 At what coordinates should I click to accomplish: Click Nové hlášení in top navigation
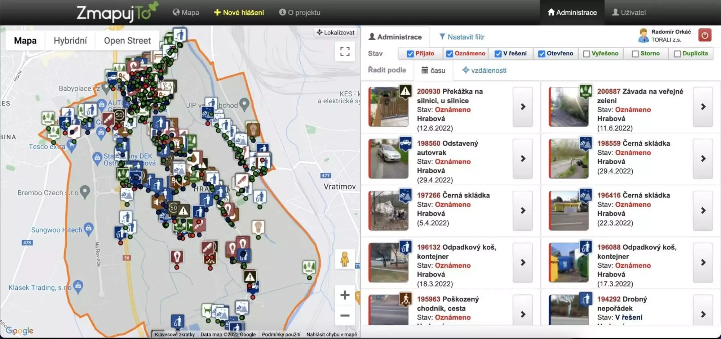[239, 13]
